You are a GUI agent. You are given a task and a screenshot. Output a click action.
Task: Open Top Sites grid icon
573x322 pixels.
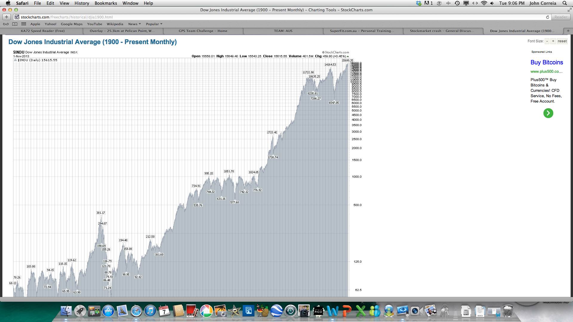pyautogui.click(x=24, y=24)
